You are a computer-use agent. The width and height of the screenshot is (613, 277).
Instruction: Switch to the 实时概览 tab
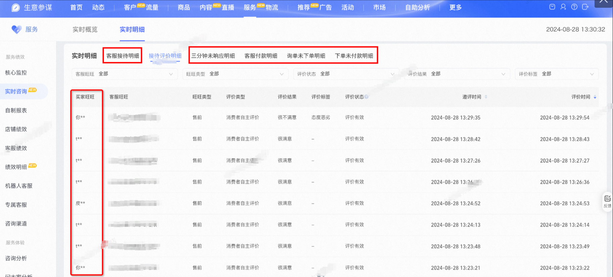pyautogui.click(x=85, y=30)
